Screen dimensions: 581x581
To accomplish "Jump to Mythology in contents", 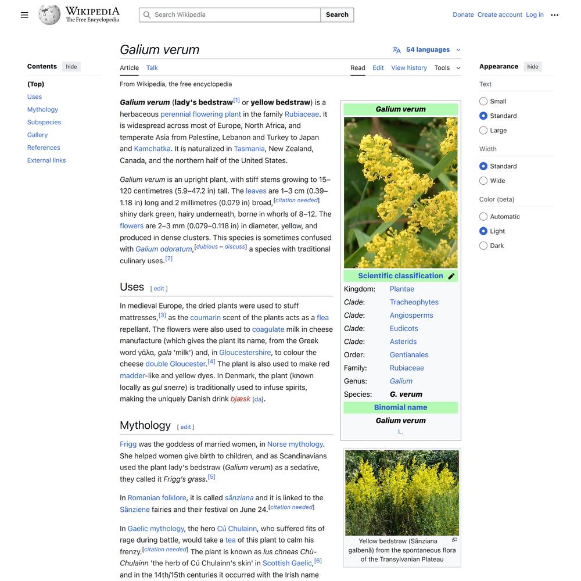I will coord(42,109).
